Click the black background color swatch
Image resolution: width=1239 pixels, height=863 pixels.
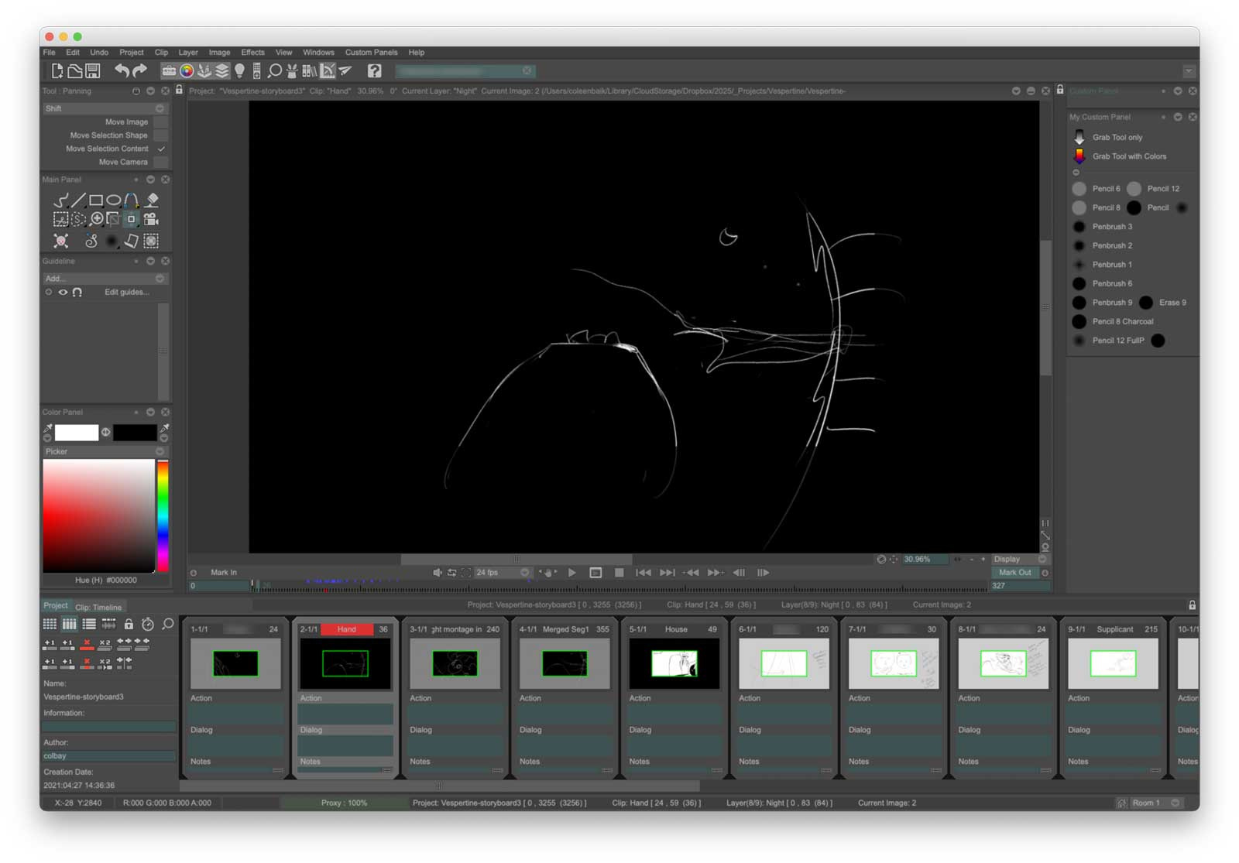(135, 433)
